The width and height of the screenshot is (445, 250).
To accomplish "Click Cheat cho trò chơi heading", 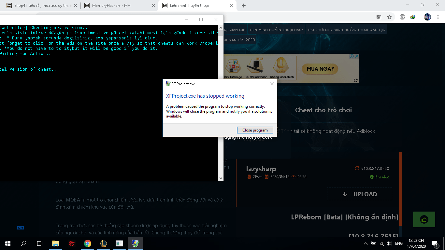I will tap(323, 110).
